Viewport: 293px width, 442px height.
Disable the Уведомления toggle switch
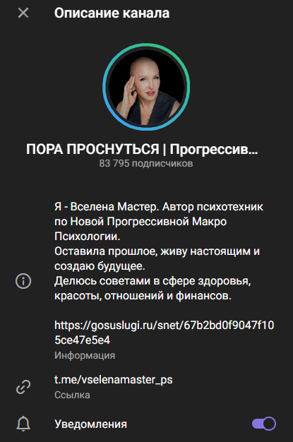263,424
